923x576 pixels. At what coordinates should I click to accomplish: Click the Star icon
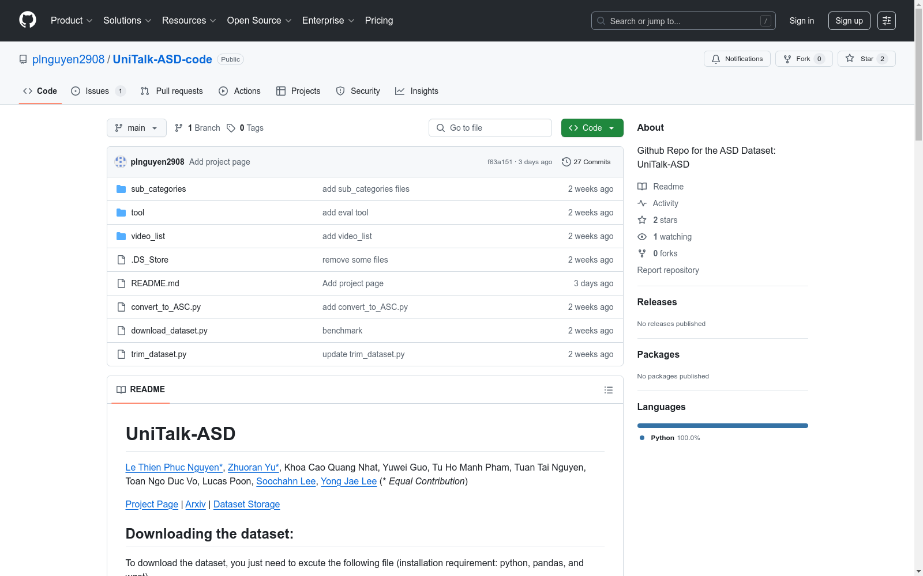[x=850, y=58]
